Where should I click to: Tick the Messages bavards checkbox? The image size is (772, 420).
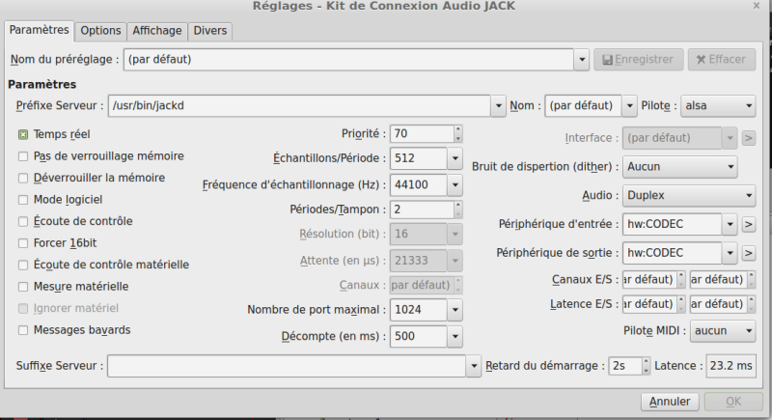click(23, 330)
